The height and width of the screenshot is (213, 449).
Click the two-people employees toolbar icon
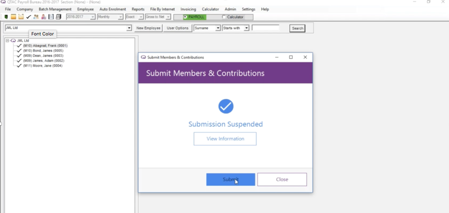tap(36, 17)
